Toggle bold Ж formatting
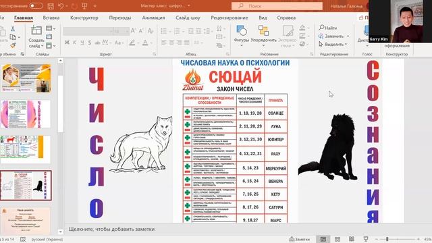The image size is (432, 243). pos(67,43)
